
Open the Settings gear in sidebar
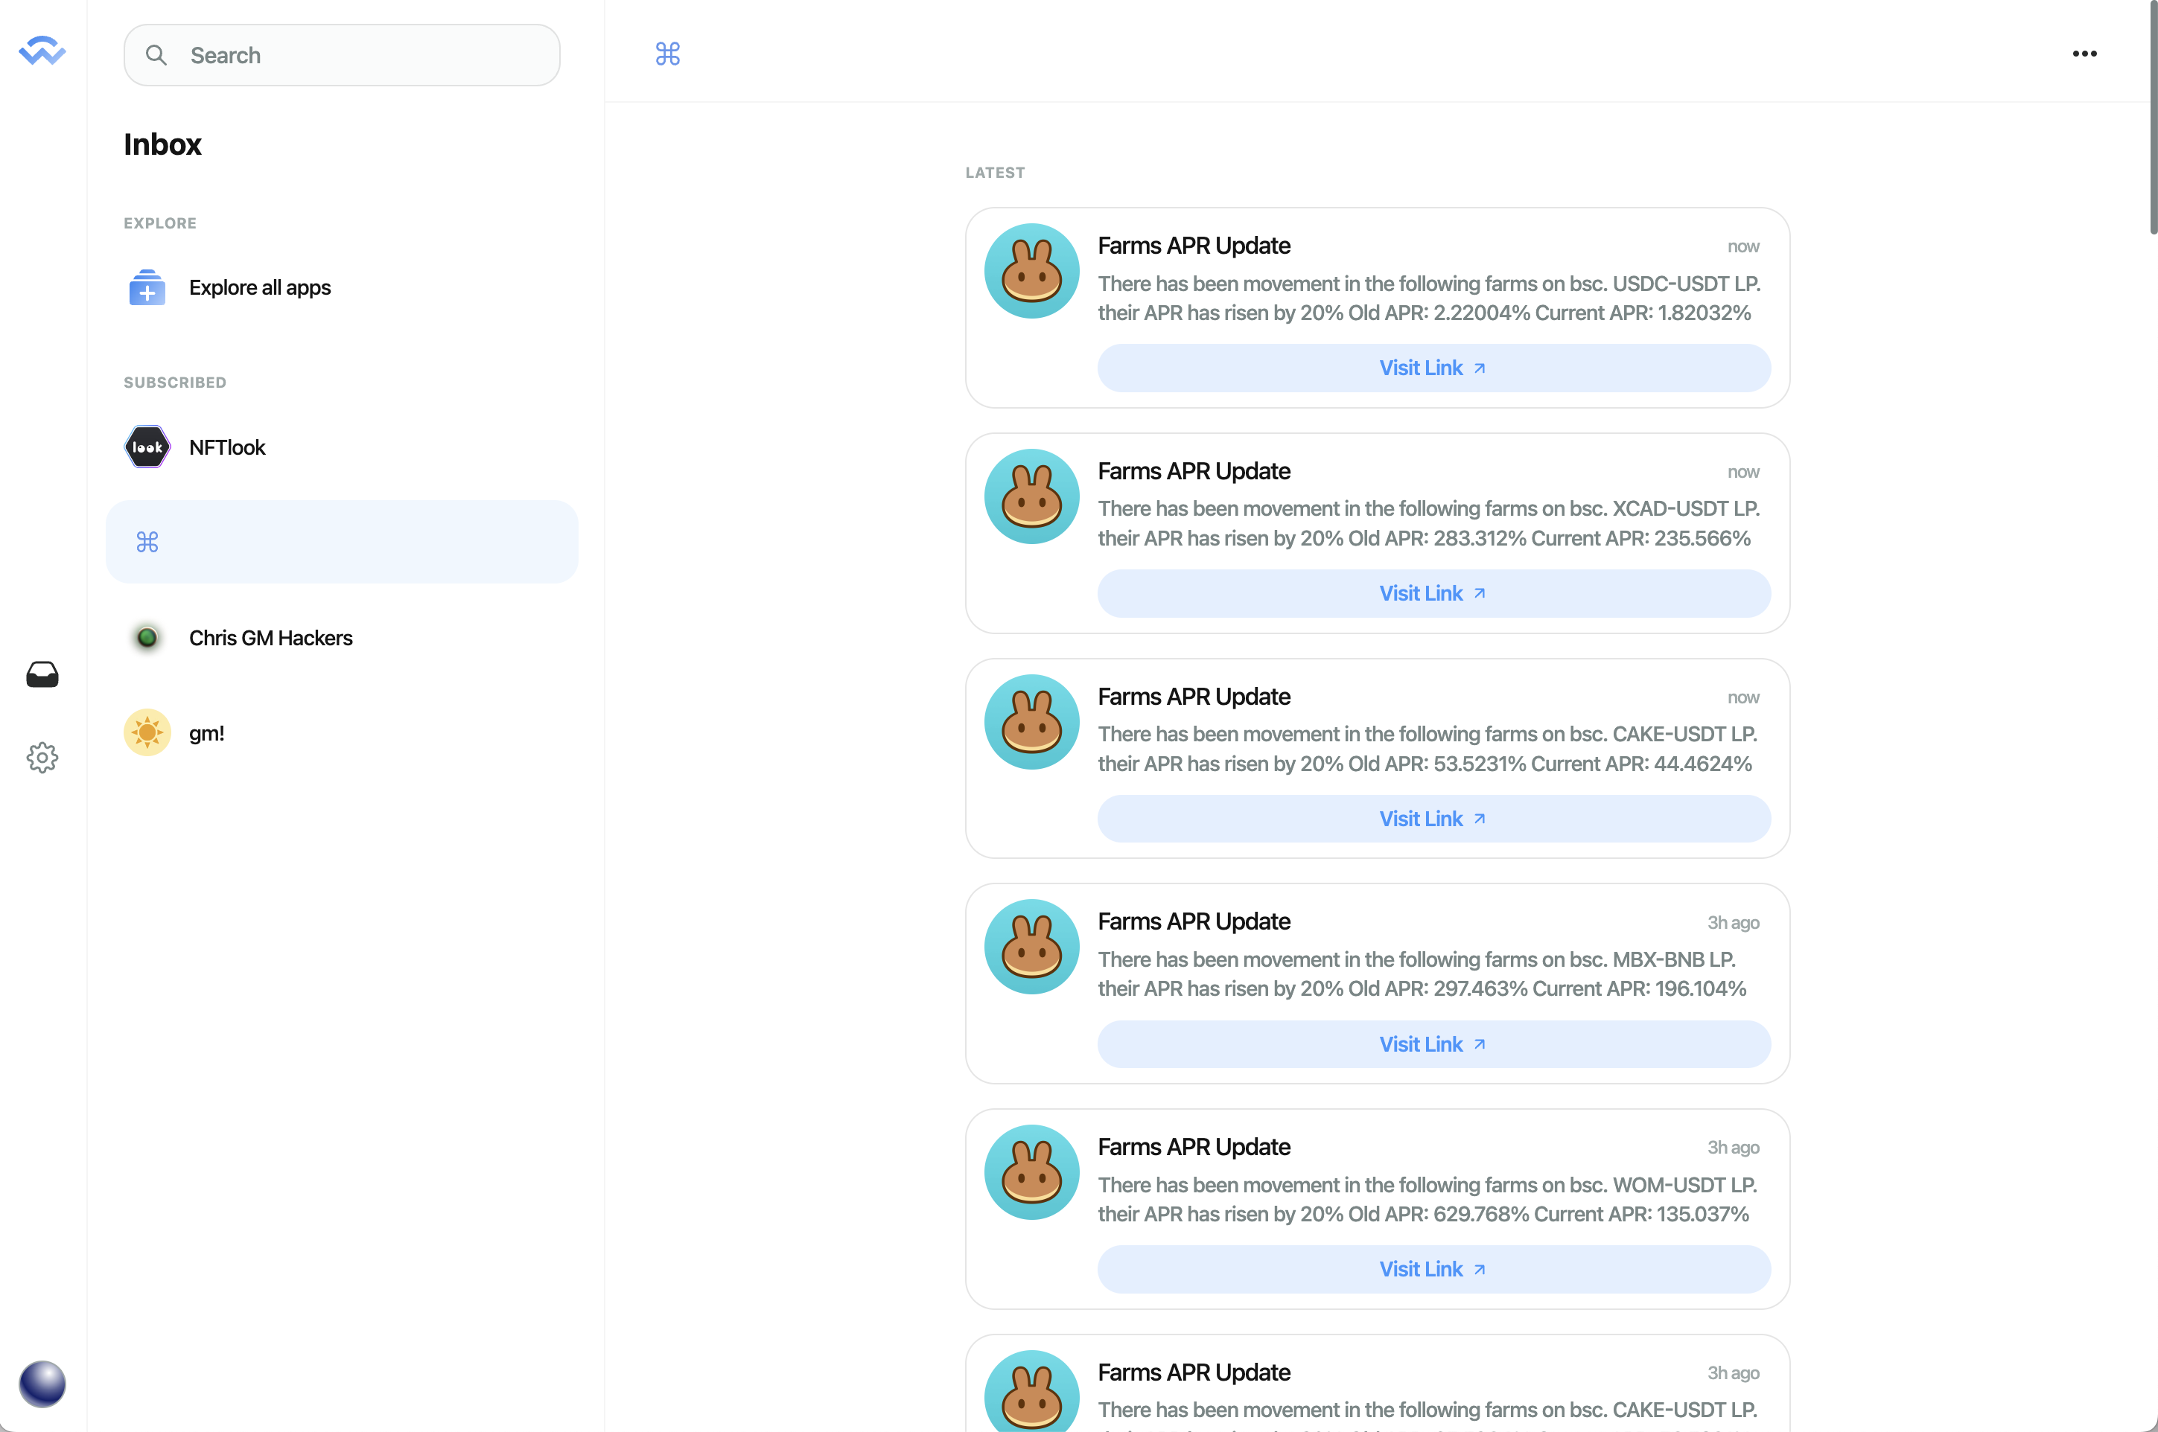click(x=42, y=757)
